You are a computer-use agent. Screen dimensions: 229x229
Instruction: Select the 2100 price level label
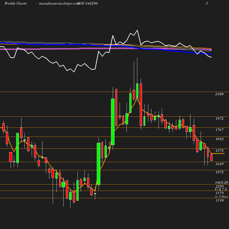point(219,94)
